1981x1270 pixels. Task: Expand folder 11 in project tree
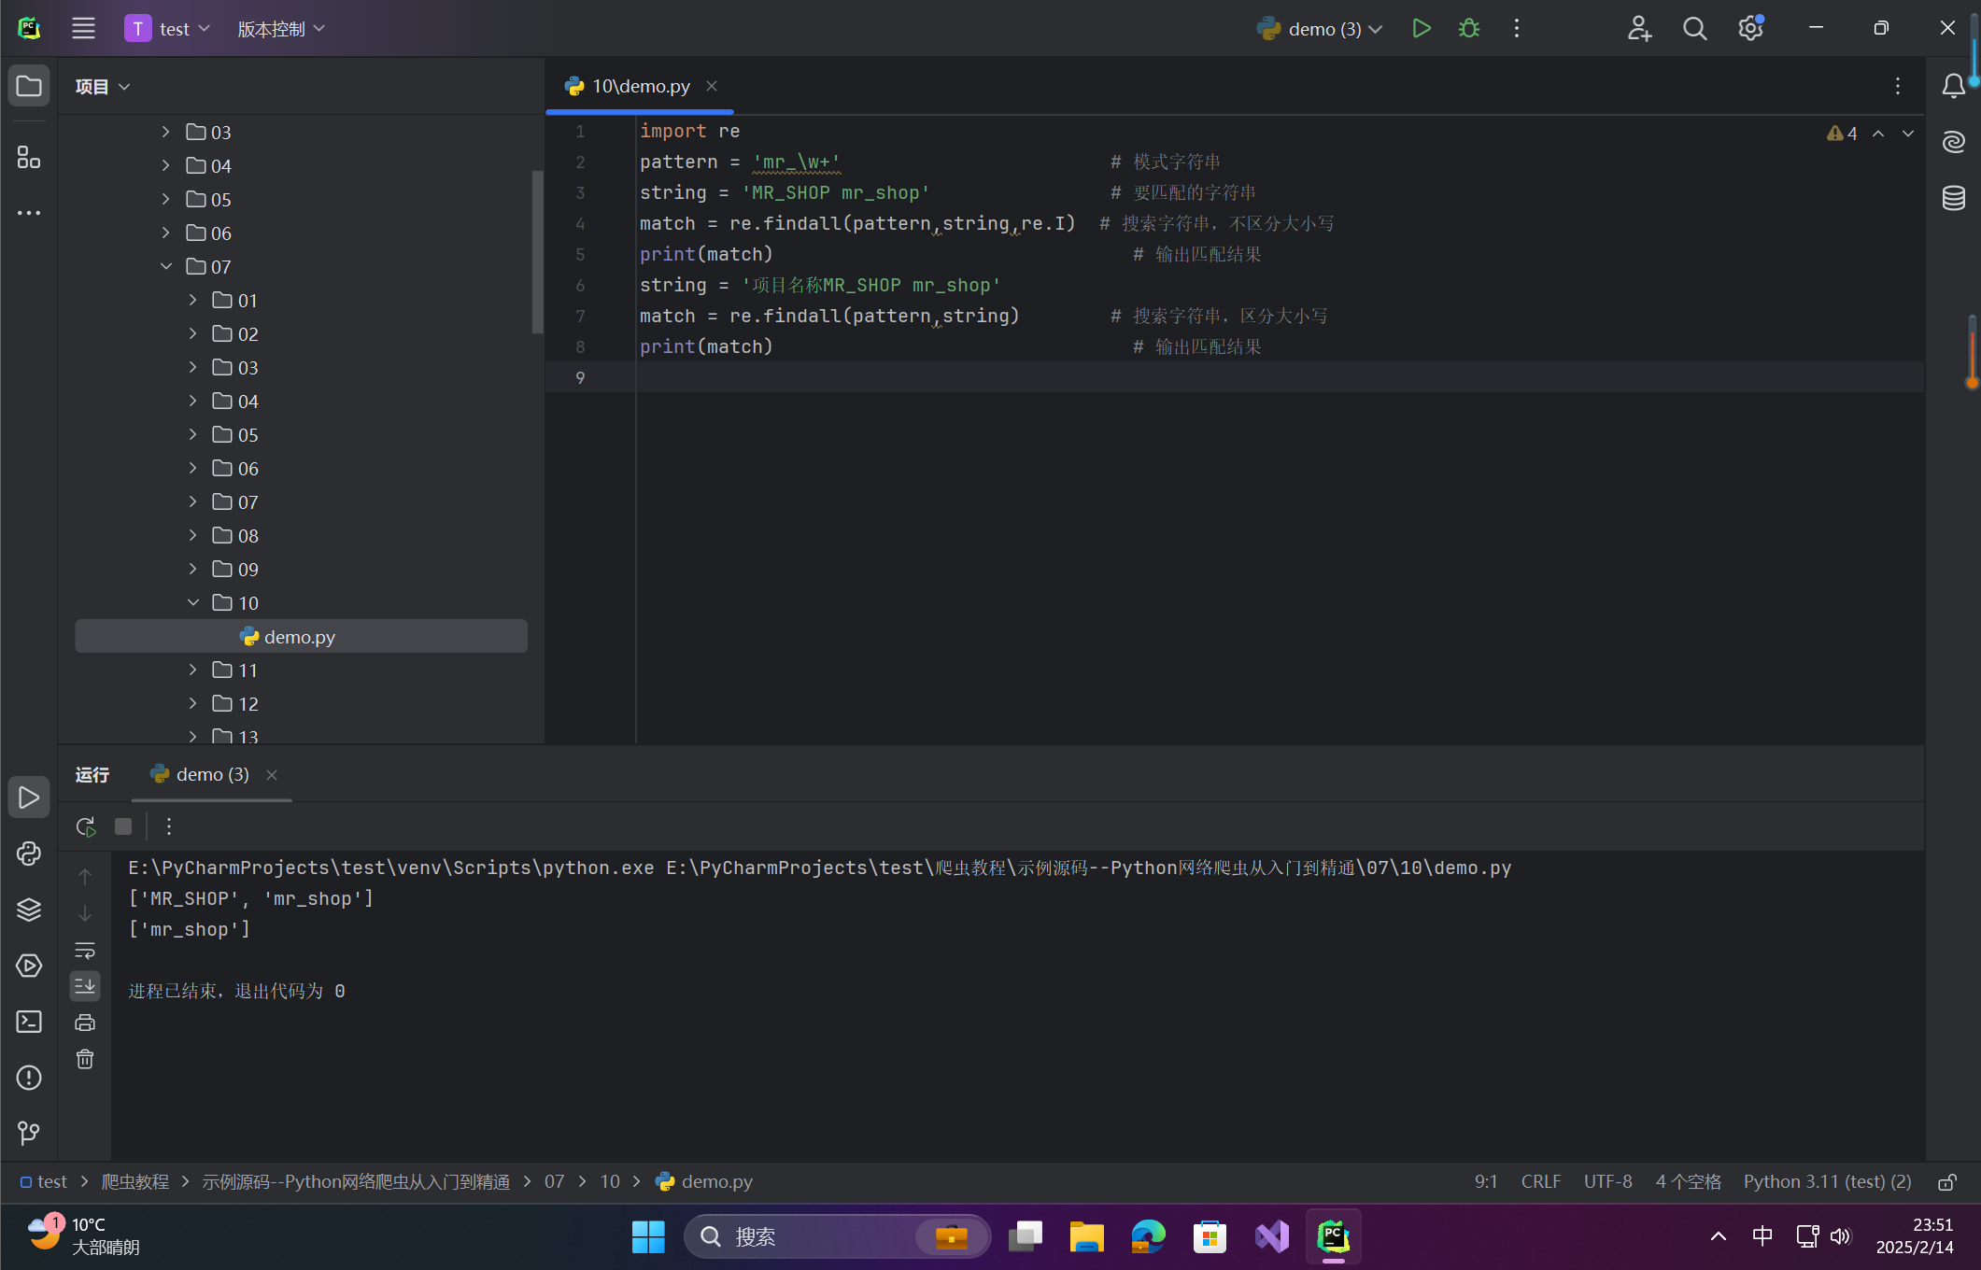tap(193, 670)
